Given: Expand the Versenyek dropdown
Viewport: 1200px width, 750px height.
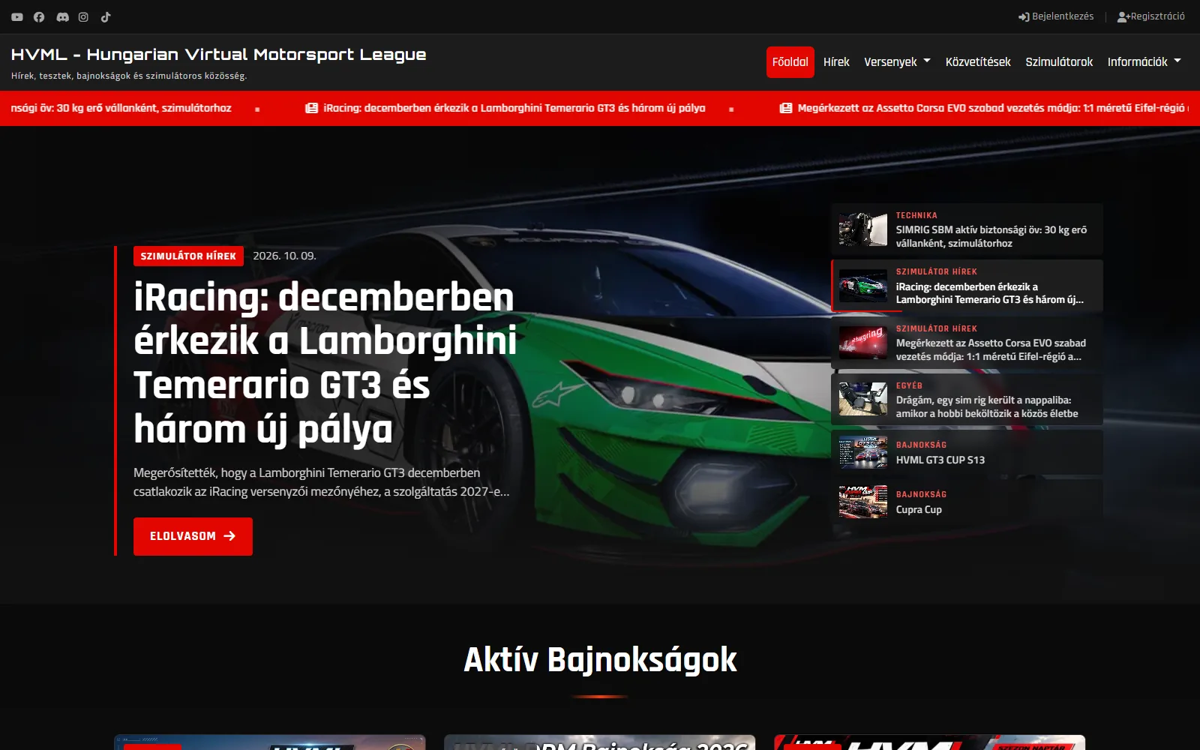Looking at the screenshot, I should coord(897,62).
